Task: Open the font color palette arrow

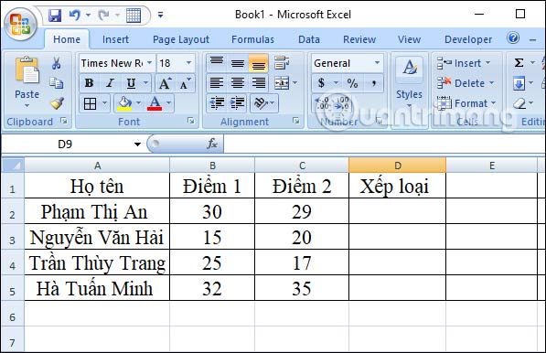Action: point(169,102)
